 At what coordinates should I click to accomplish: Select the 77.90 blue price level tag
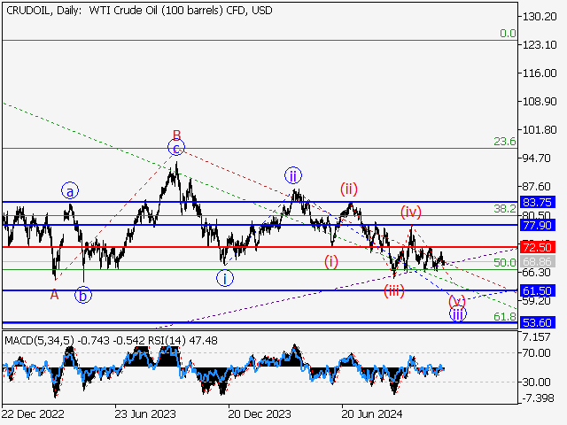pyautogui.click(x=537, y=226)
